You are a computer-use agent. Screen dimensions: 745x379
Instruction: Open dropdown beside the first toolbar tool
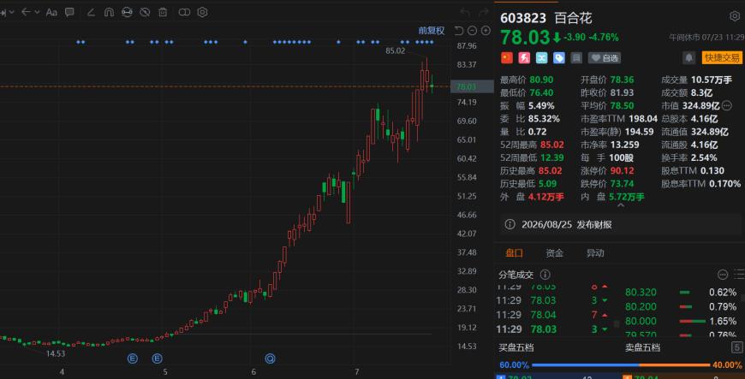(12, 12)
